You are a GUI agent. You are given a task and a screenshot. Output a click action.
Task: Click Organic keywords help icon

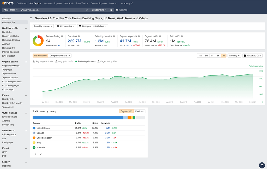coord(139,36)
